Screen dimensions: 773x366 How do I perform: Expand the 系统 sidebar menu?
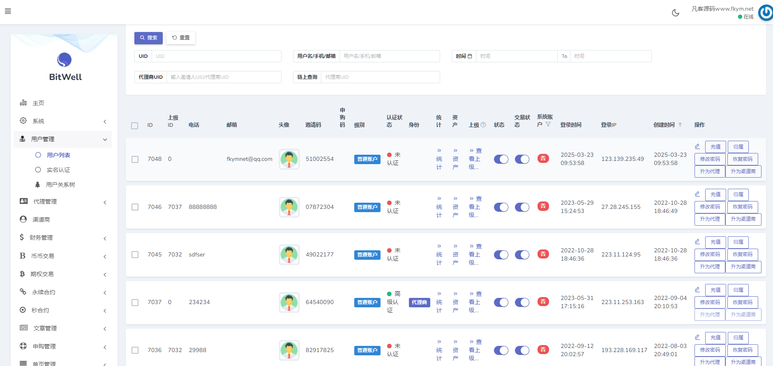click(x=62, y=121)
